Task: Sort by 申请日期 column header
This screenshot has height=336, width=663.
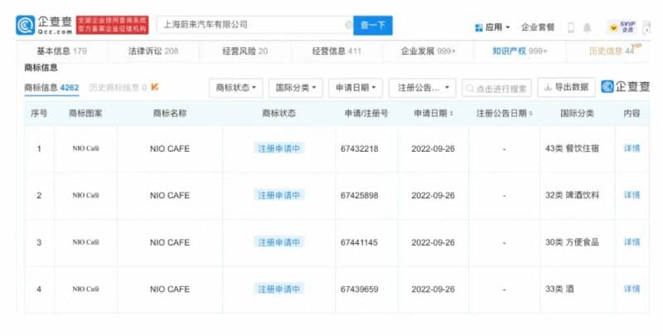Action: pos(433,114)
